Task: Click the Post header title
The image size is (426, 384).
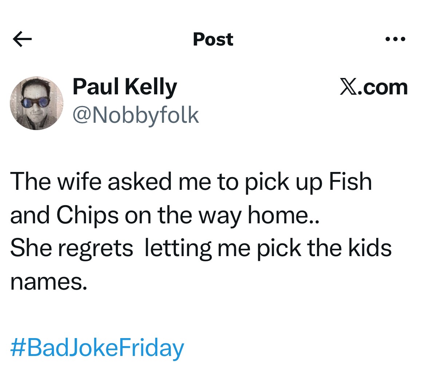Action: pos(213,39)
